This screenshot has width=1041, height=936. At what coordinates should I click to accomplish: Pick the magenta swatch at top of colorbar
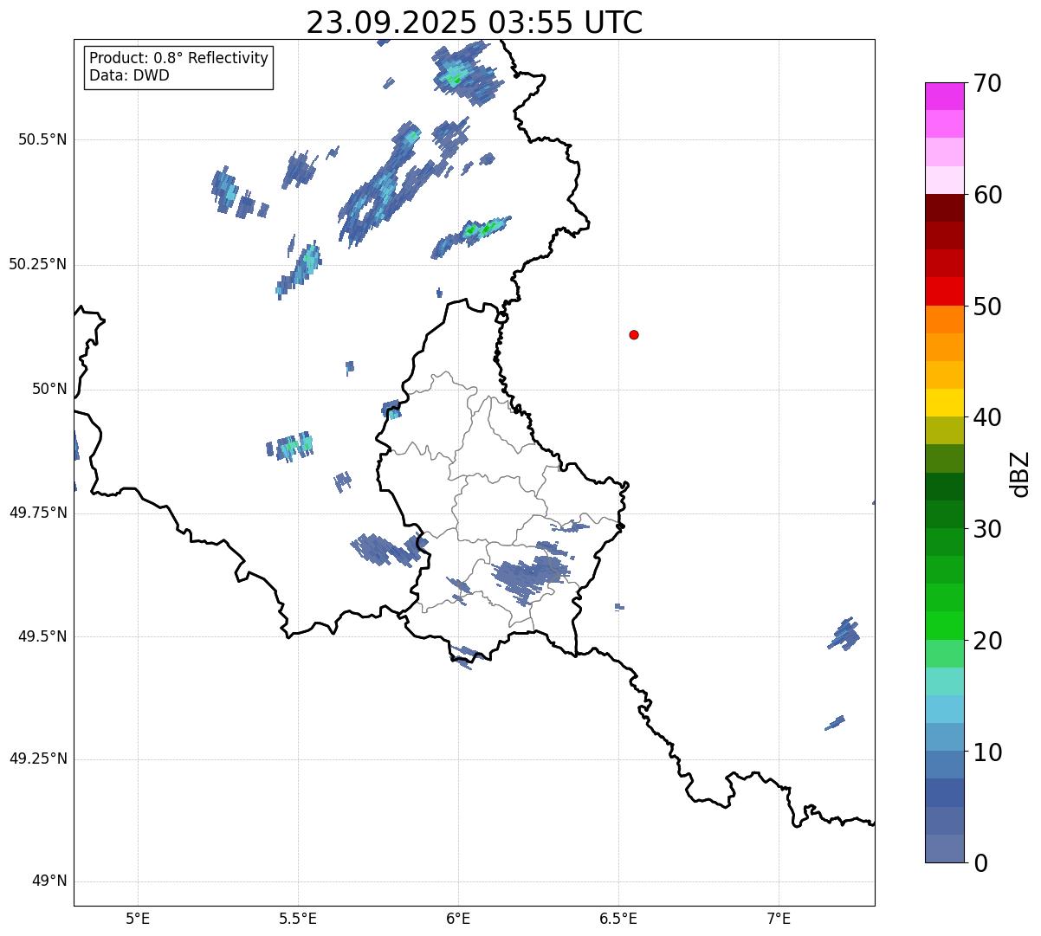(x=945, y=96)
